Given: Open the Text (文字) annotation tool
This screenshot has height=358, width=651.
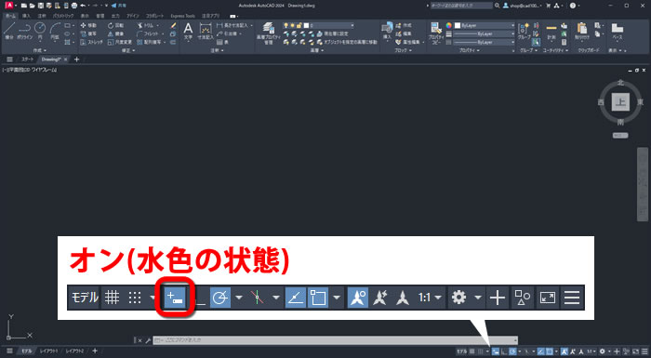Looking at the screenshot, I should tap(188, 31).
